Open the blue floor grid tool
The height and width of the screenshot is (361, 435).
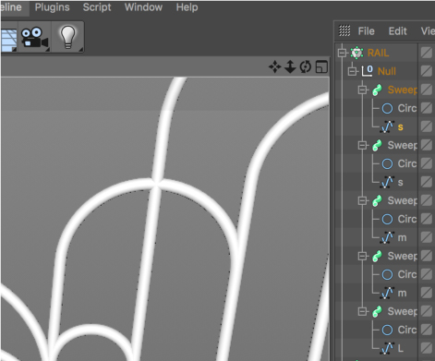[x=8, y=40]
